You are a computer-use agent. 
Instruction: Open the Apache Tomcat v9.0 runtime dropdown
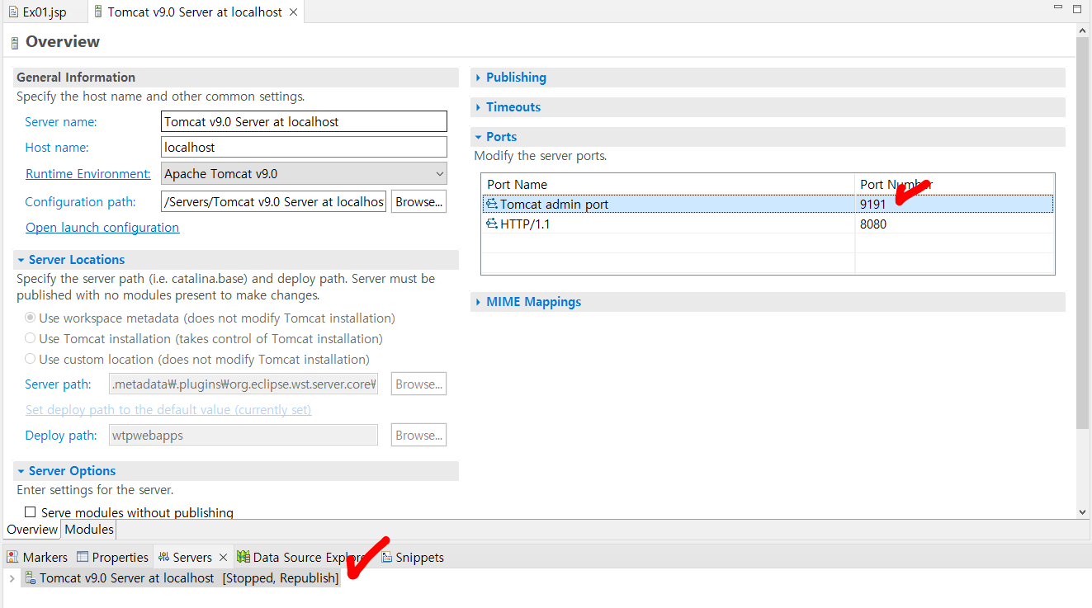coord(305,173)
